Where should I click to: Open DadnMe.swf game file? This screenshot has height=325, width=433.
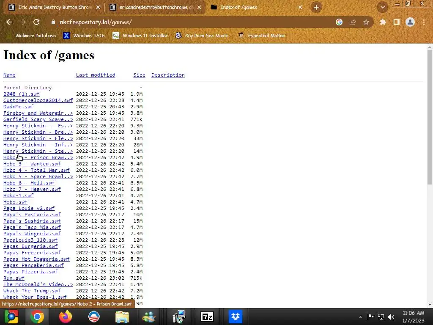coord(18,107)
